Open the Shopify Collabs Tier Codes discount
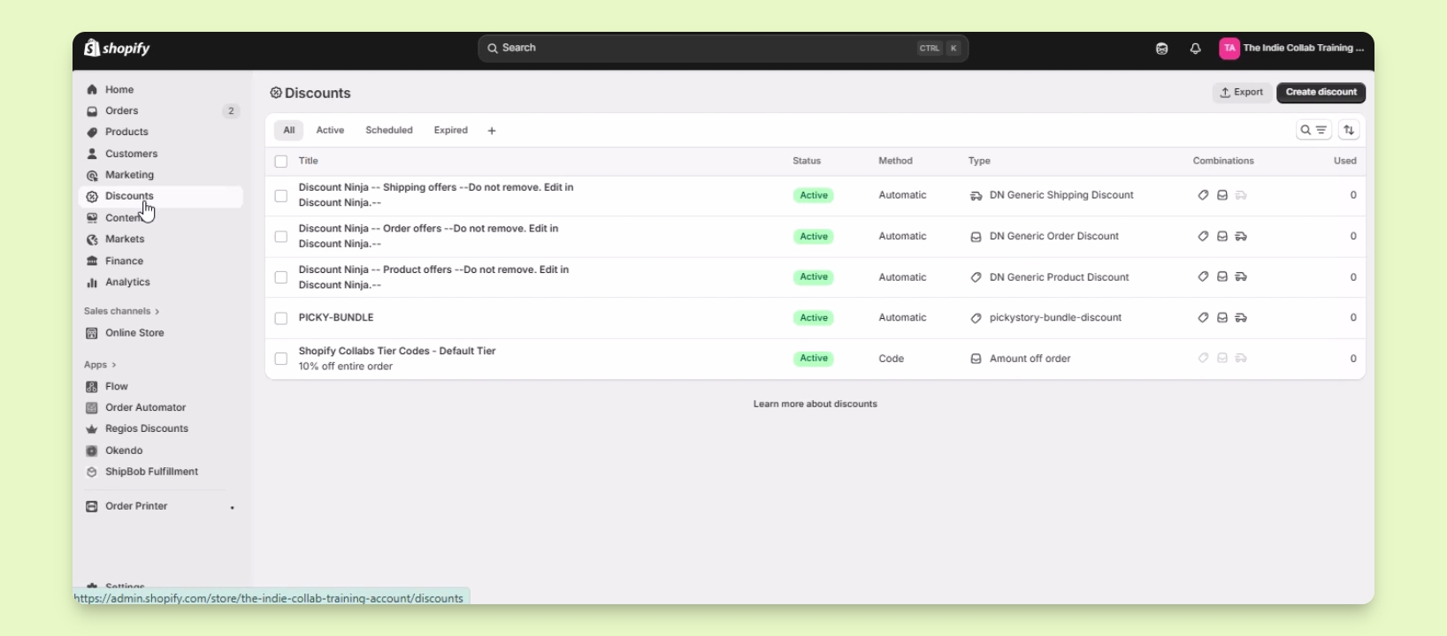The width and height of the screenshot is (1447, 636). coord(397,352)
